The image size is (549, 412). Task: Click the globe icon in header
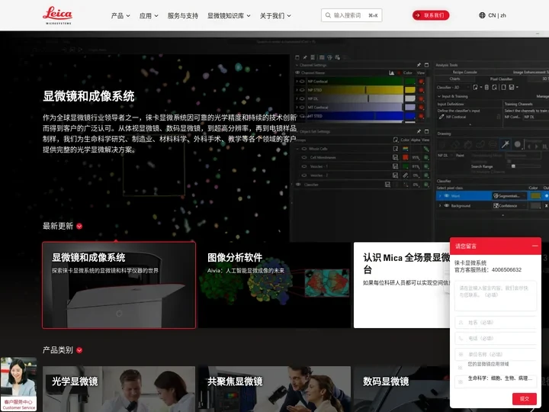(x=482, y=15)
